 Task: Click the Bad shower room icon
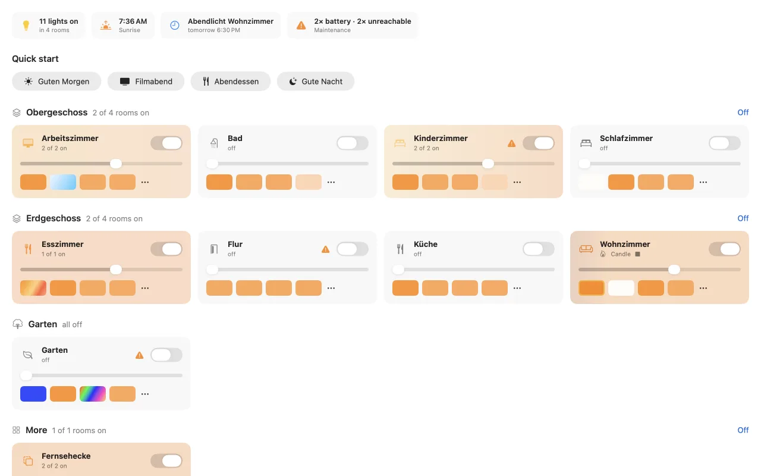(x=214, y=143)
